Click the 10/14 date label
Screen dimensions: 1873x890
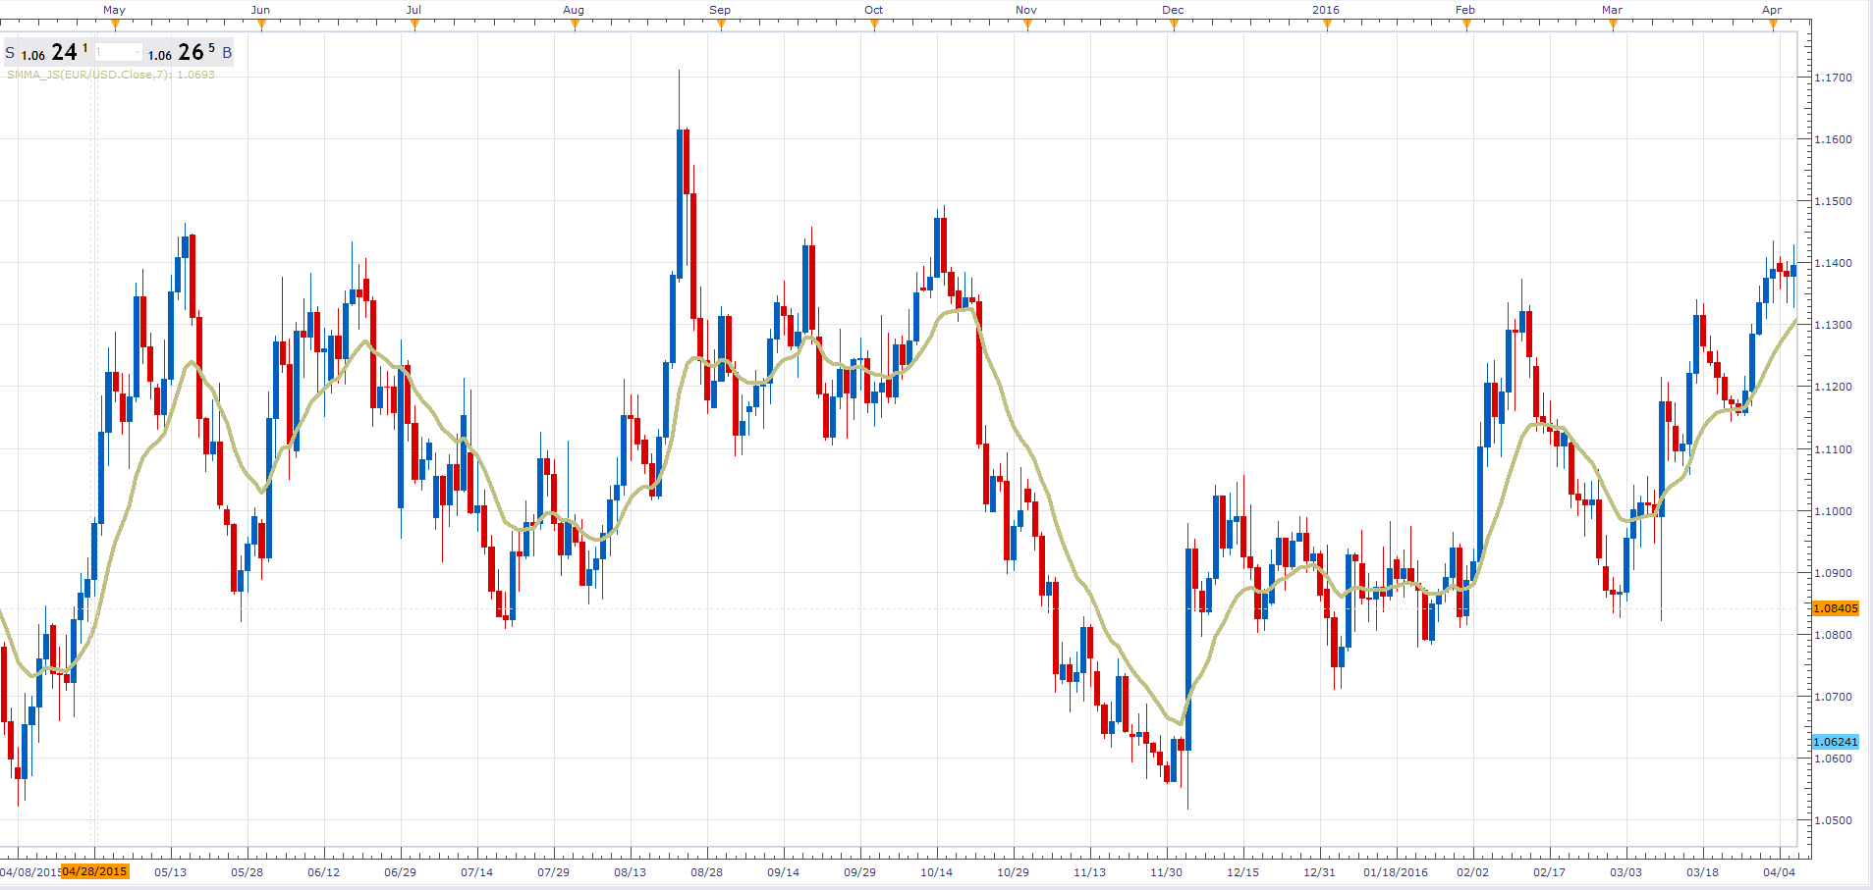(937, 872)
